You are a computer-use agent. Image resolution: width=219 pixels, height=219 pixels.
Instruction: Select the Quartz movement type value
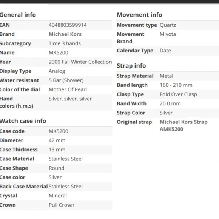point(168,25)
